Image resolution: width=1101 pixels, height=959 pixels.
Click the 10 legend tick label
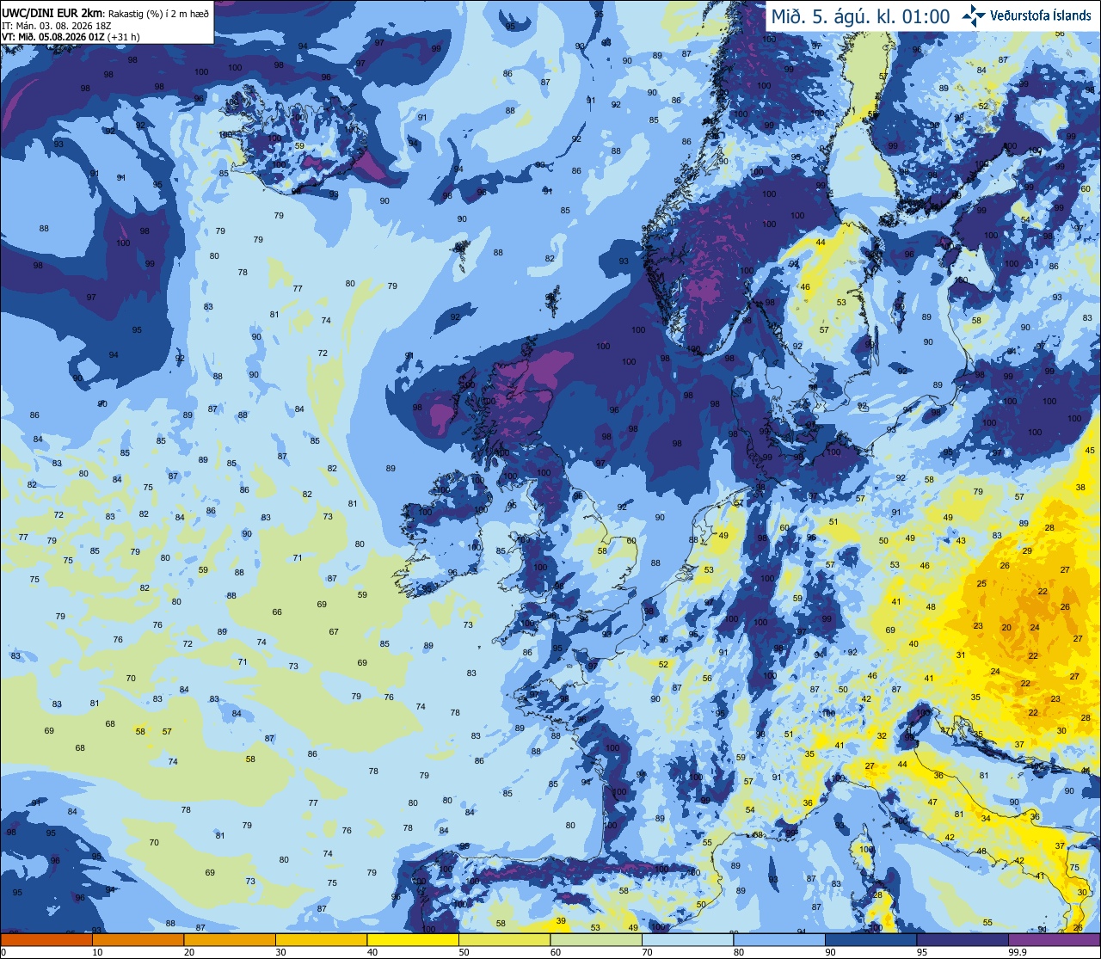(x=97, y=952)
